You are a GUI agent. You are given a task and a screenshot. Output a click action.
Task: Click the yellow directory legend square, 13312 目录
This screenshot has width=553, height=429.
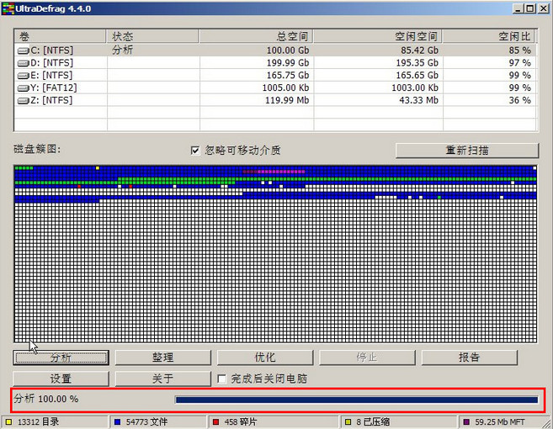click(x=8, y=422)
